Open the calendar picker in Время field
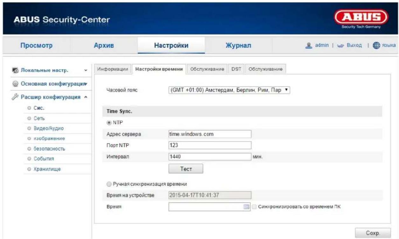Screen dimensions: 399x239 246,207
